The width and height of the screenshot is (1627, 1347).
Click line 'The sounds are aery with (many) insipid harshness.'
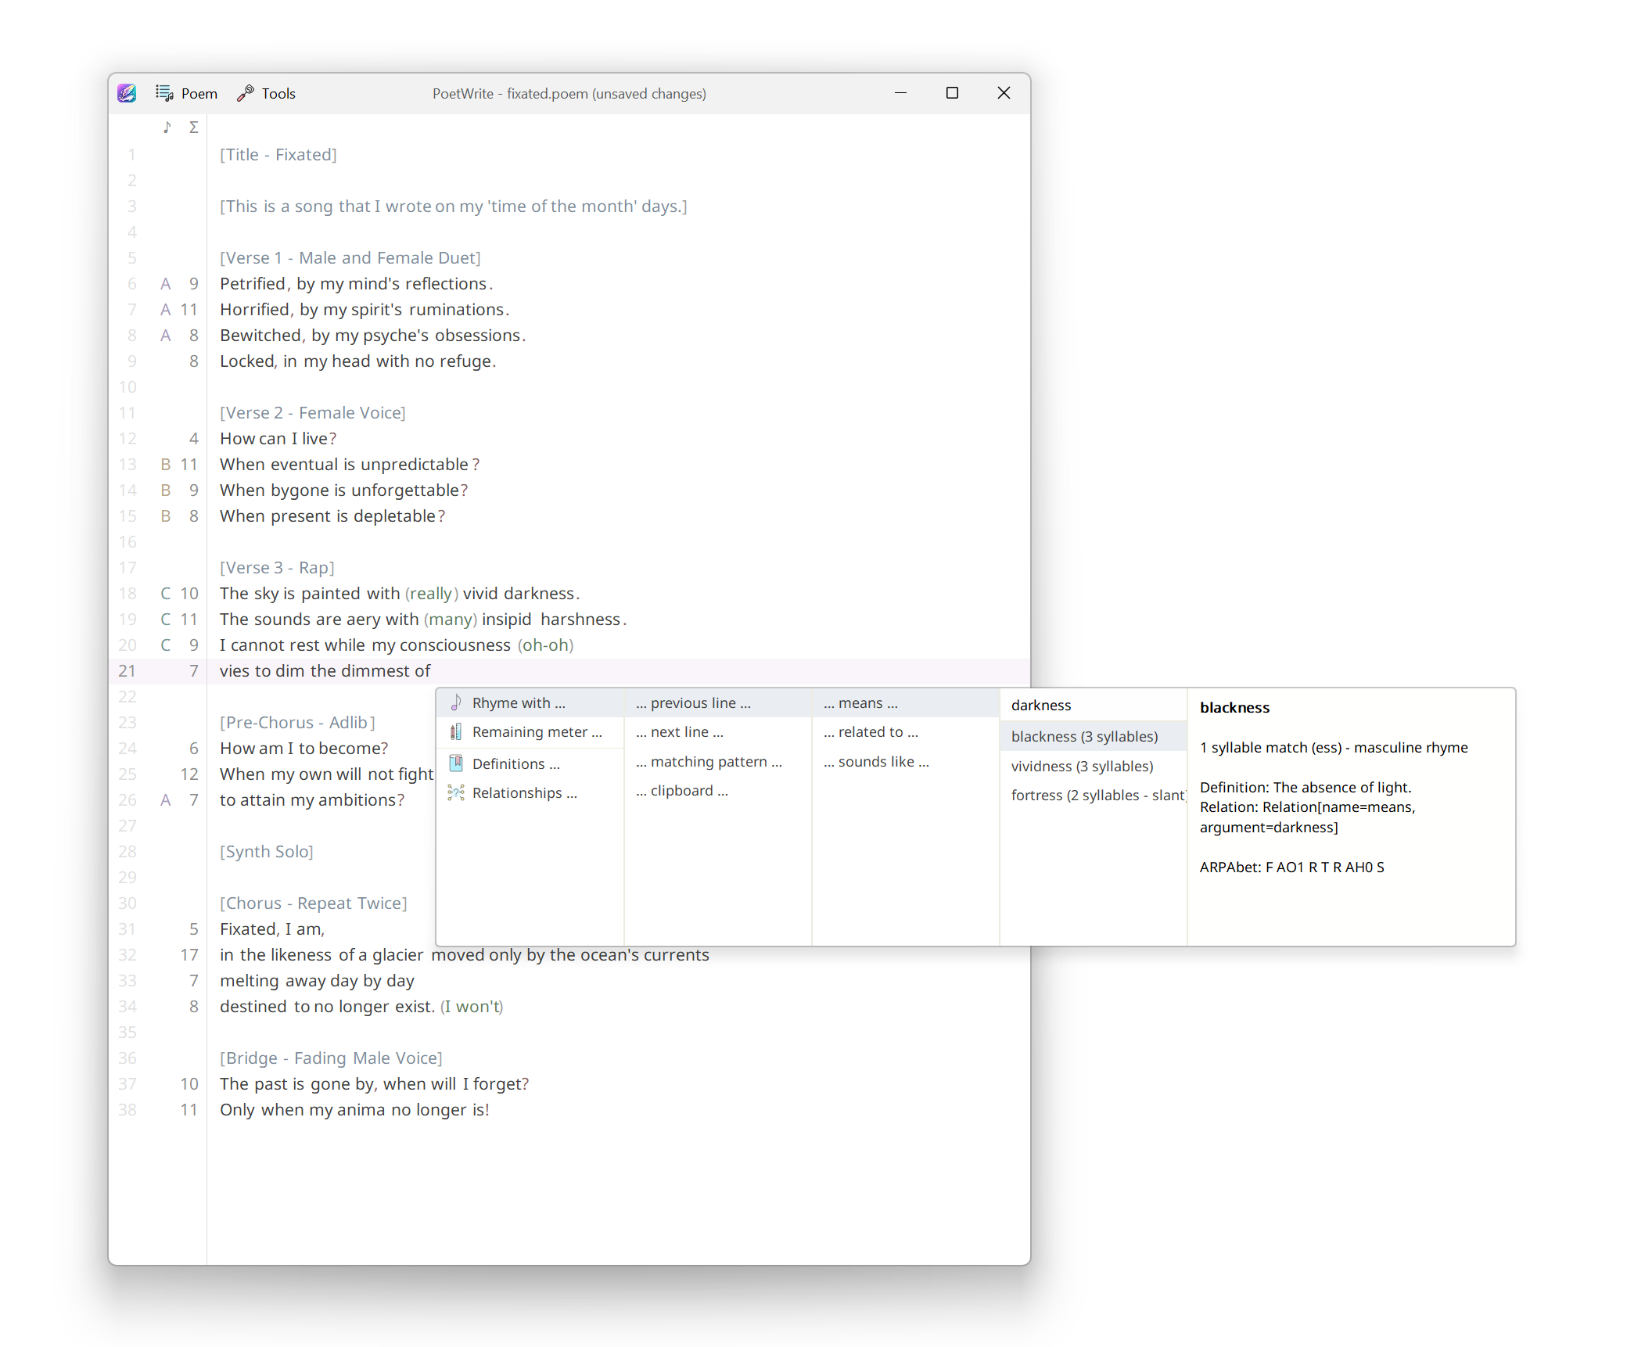[x=423, y=620]
